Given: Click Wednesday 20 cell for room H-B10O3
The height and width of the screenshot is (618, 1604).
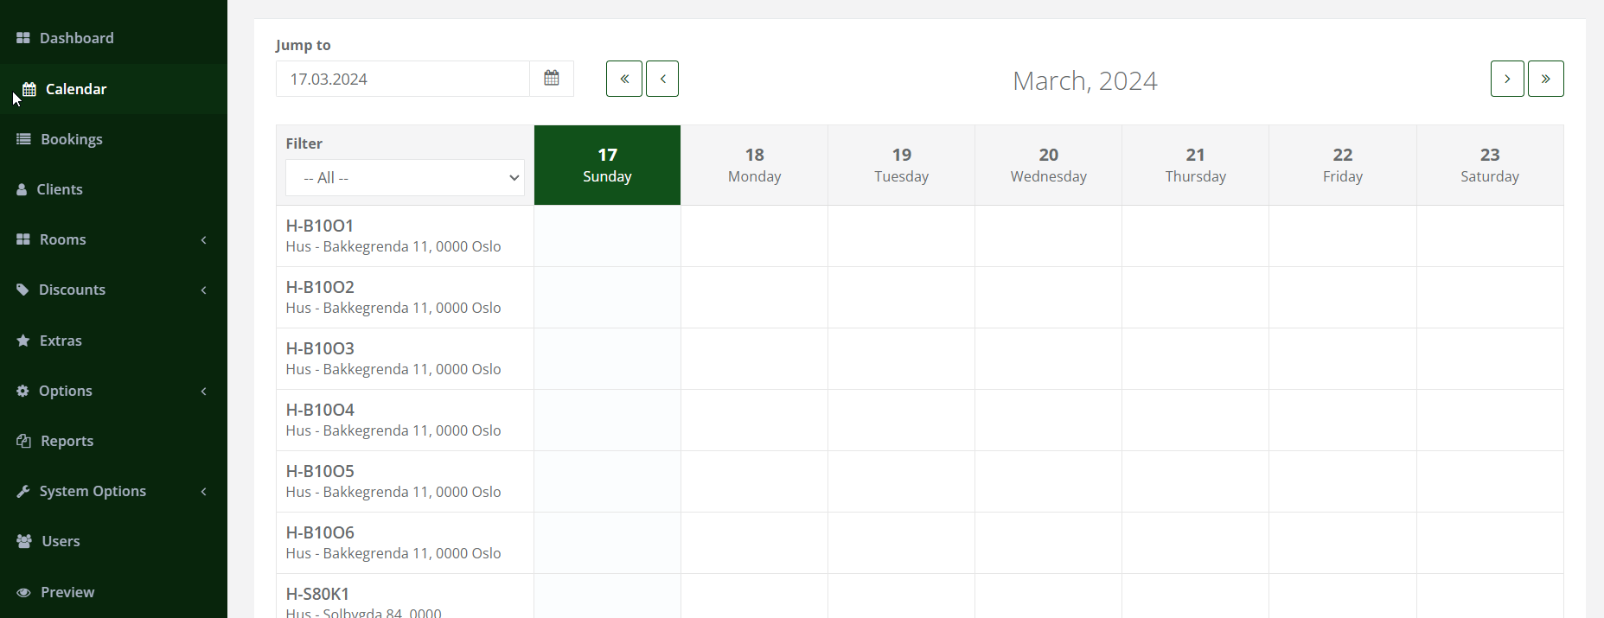Looking at the screenshot, I should point(1048,359).
